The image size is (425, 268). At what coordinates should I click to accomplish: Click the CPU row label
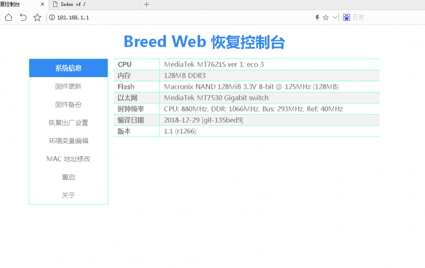pyautogui.click(x=124, y=64)
